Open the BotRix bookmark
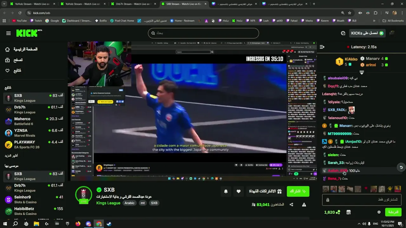406x228 pixels. pyautogui.click(x=101, y=21)
